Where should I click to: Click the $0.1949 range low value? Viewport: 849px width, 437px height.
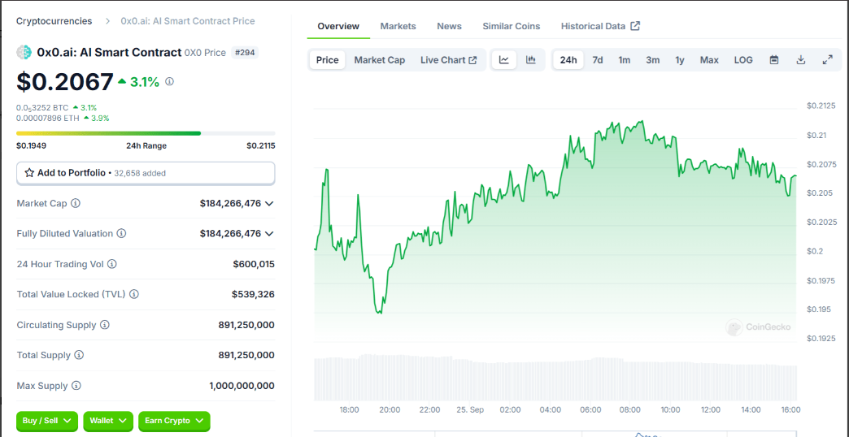[32, 145]
